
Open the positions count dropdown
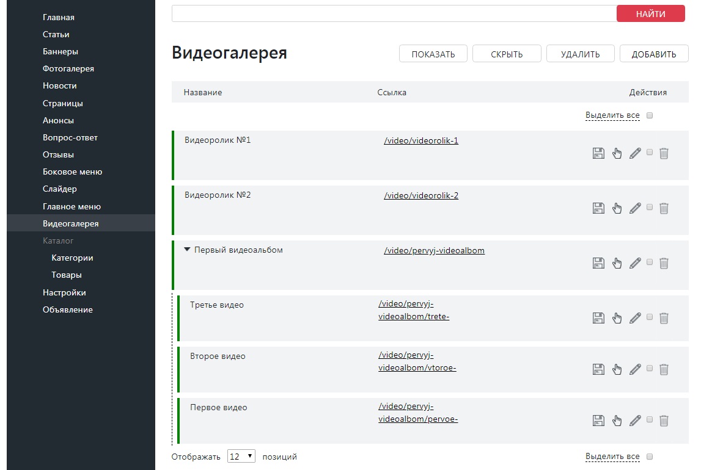coord(241,456)
